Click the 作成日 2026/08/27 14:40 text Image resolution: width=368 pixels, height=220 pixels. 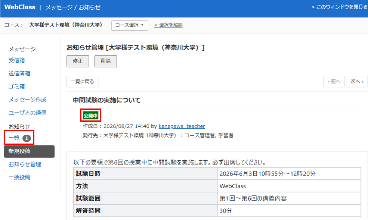pos(116,126)
